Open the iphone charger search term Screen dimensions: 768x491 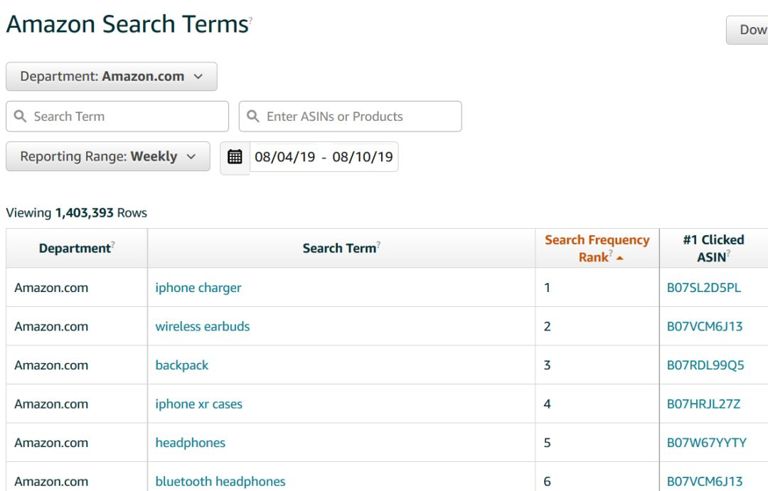click(198, 288)
